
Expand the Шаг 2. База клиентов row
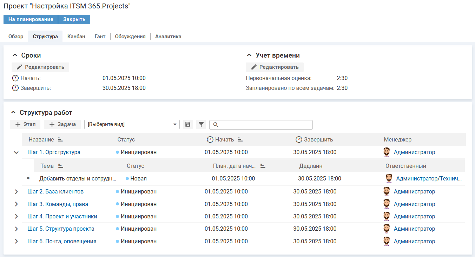pyautogui.click(x=16, y=192)
